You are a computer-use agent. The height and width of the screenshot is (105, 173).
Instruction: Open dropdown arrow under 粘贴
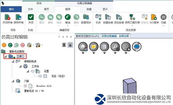(x=59, y=26)
